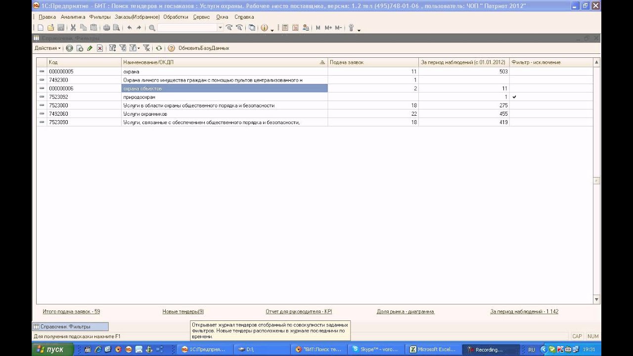Viewport: 633px width, 356px height.
Task: Open the Окна menu
Action: [x=222, y=17]
